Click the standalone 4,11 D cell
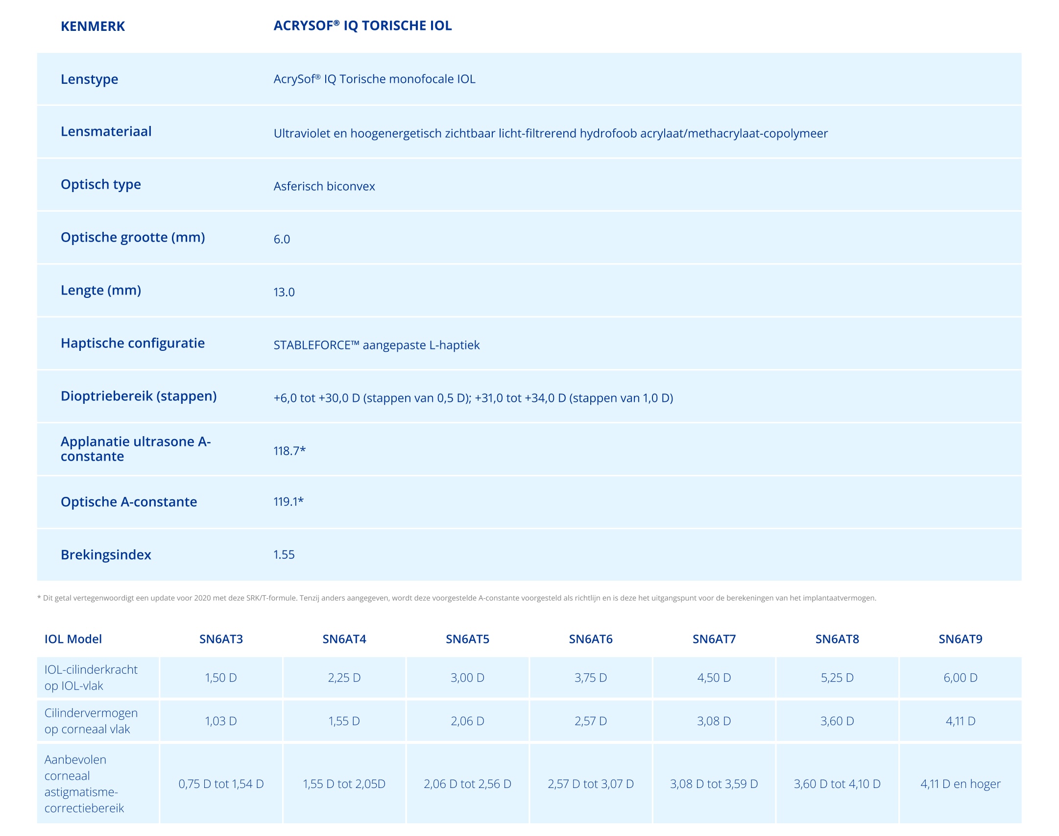This screenshot has height=836, width=1059. (x=961, y=721)
